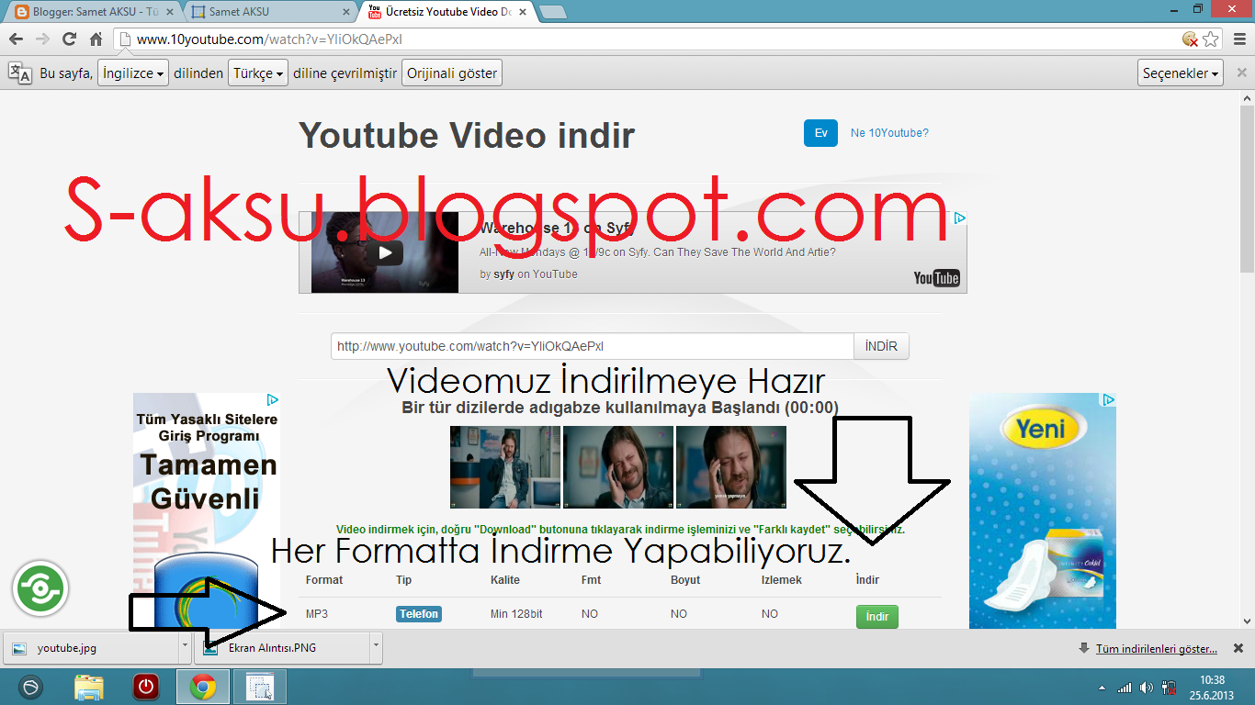Open the İngilizce source language dropdown
The height and width of the screenshot is (705, 1255).
click(x=133, y=73)
